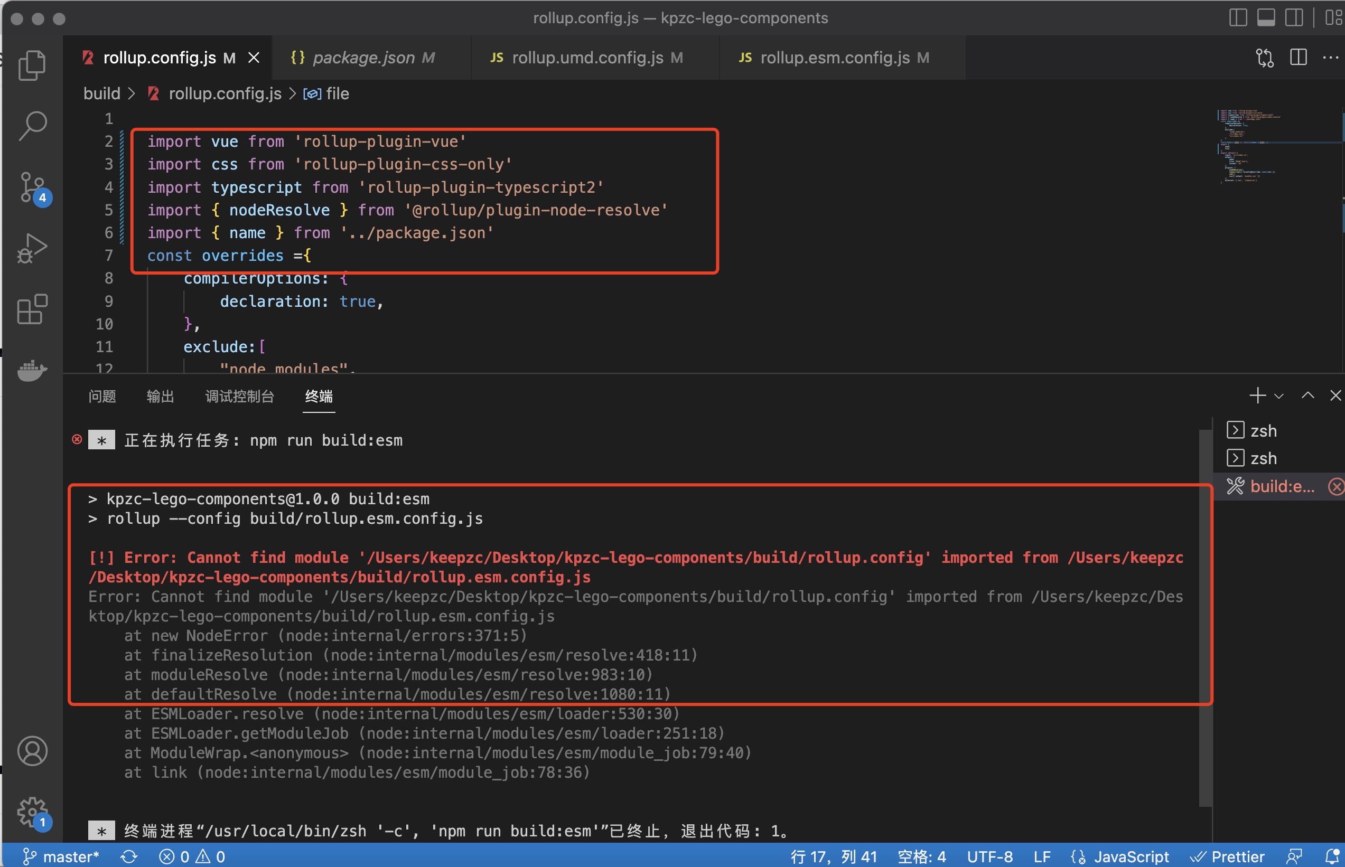Open the Extensions view
The height and width of the screenshot is (867, 1345).
(x=32, y=309)
